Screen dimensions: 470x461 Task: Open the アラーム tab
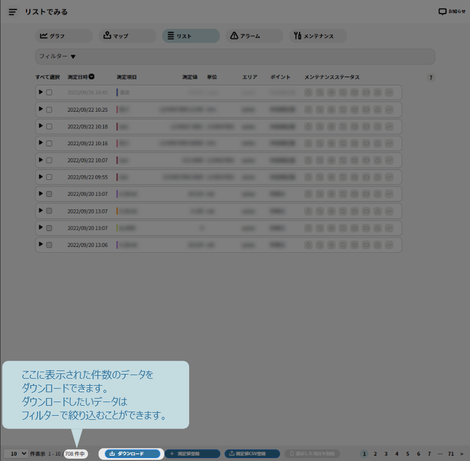click(x=254, y=36)
